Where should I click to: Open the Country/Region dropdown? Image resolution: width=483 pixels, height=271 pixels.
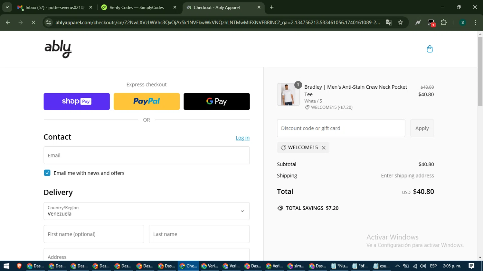pyautogui.click(x=147, y=211)
